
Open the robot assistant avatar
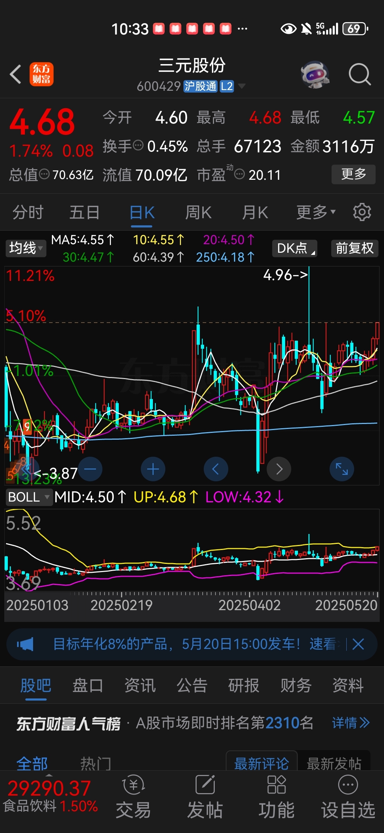tap(315, 74)
